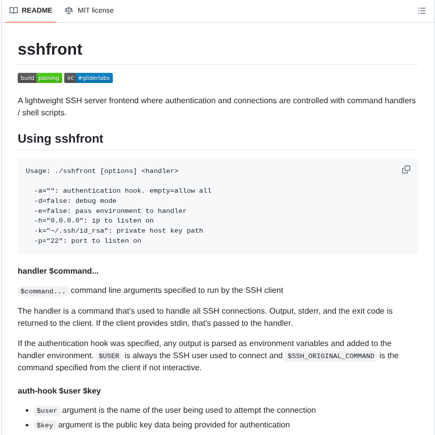Click the build passing badge
Viewport: 435px width, 435px height.
tap(40, 78)
